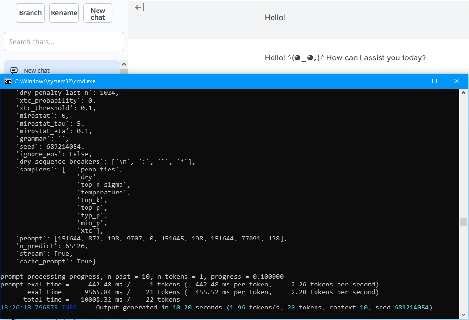Screen dimensions: 469x320
Task: Click the blue INFO log label
Action: 69,308
